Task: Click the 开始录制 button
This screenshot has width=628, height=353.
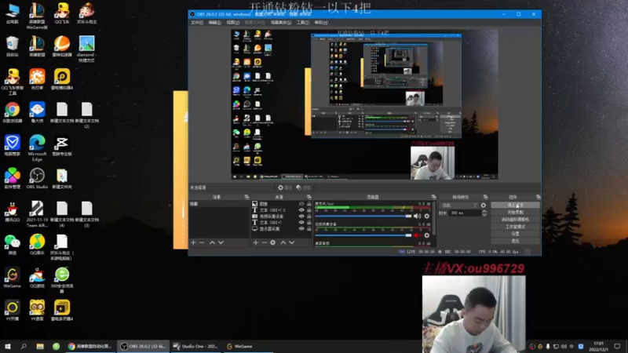Action: click(x=515, y=212)
